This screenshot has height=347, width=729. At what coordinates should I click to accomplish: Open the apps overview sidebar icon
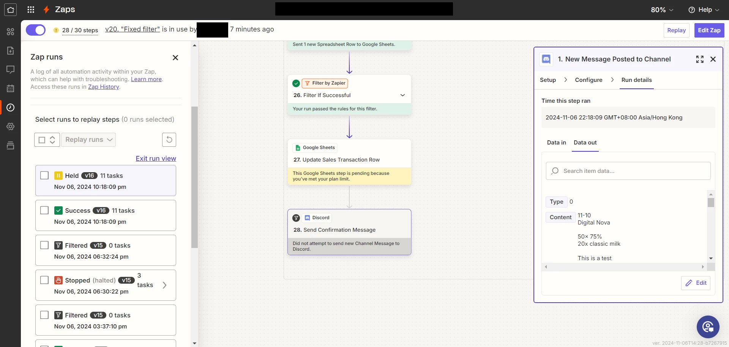(11, 31)
